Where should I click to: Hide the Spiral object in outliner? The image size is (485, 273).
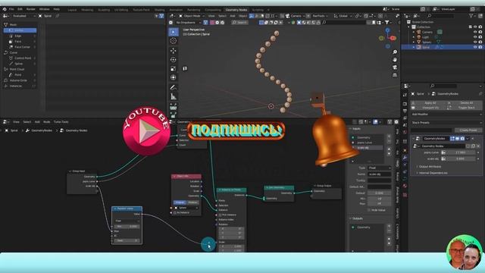pos(475,47)
